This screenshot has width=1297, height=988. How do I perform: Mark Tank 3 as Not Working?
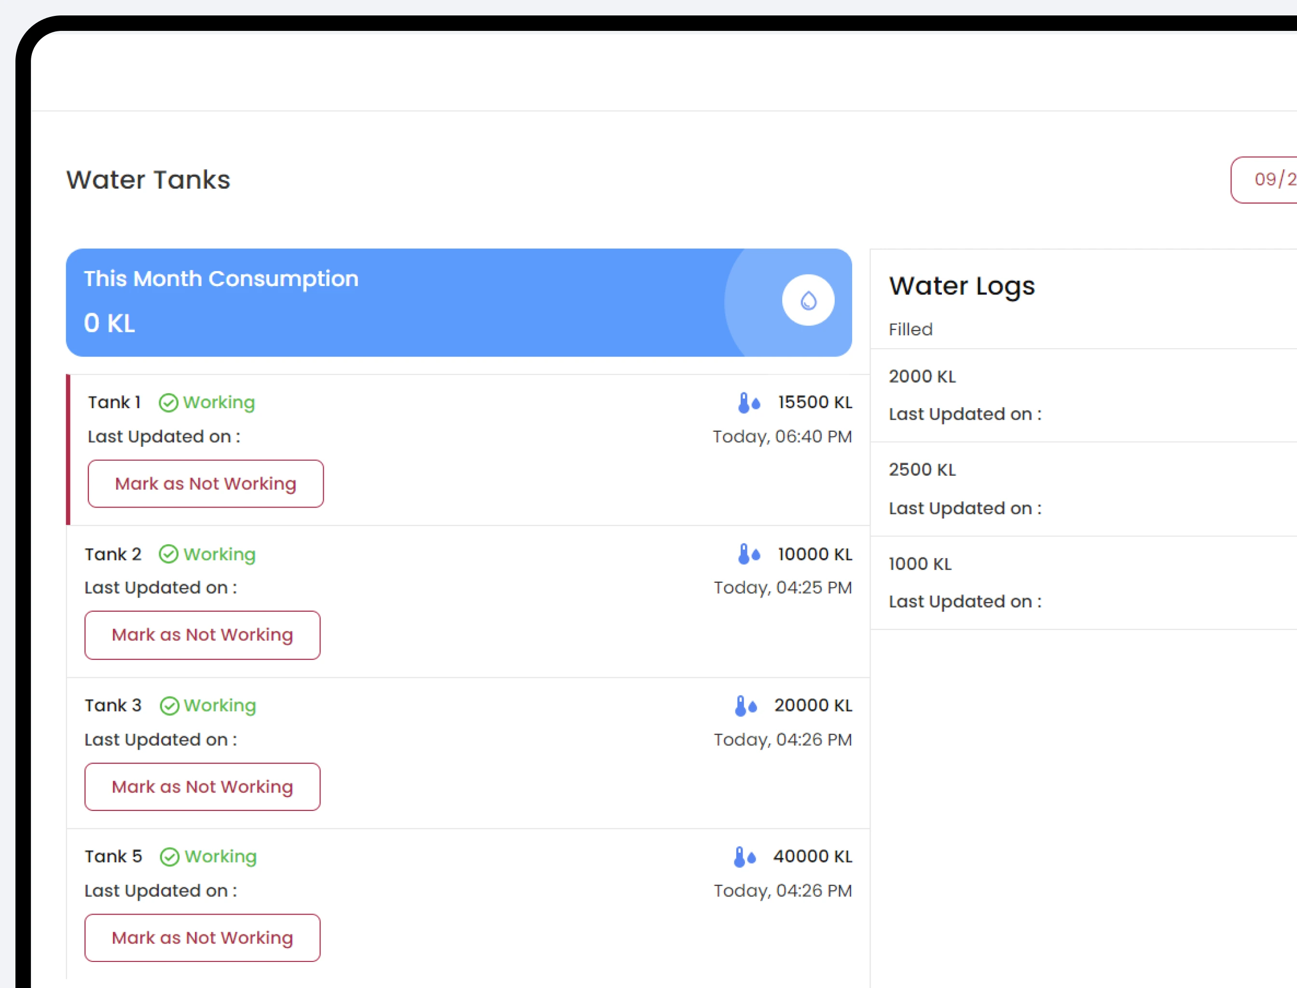pyautogui.click(x=202, y=787)
